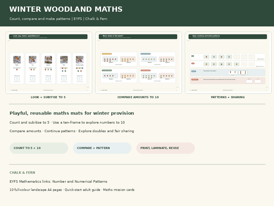
Task: Click the 'WINTER WOODLAND MATHS' title
Action: coord(66,9)
